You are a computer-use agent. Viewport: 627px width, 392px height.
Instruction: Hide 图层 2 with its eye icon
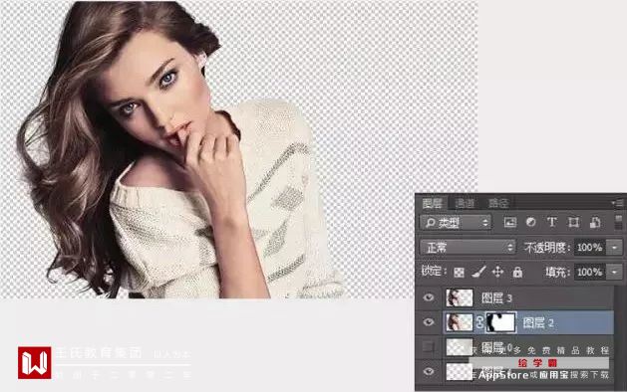[x=429, y=321]
